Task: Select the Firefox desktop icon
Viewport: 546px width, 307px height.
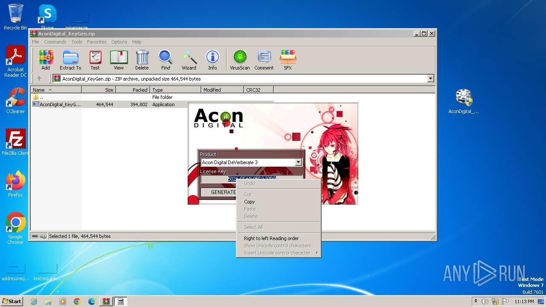Action: [x=15, y=184]
